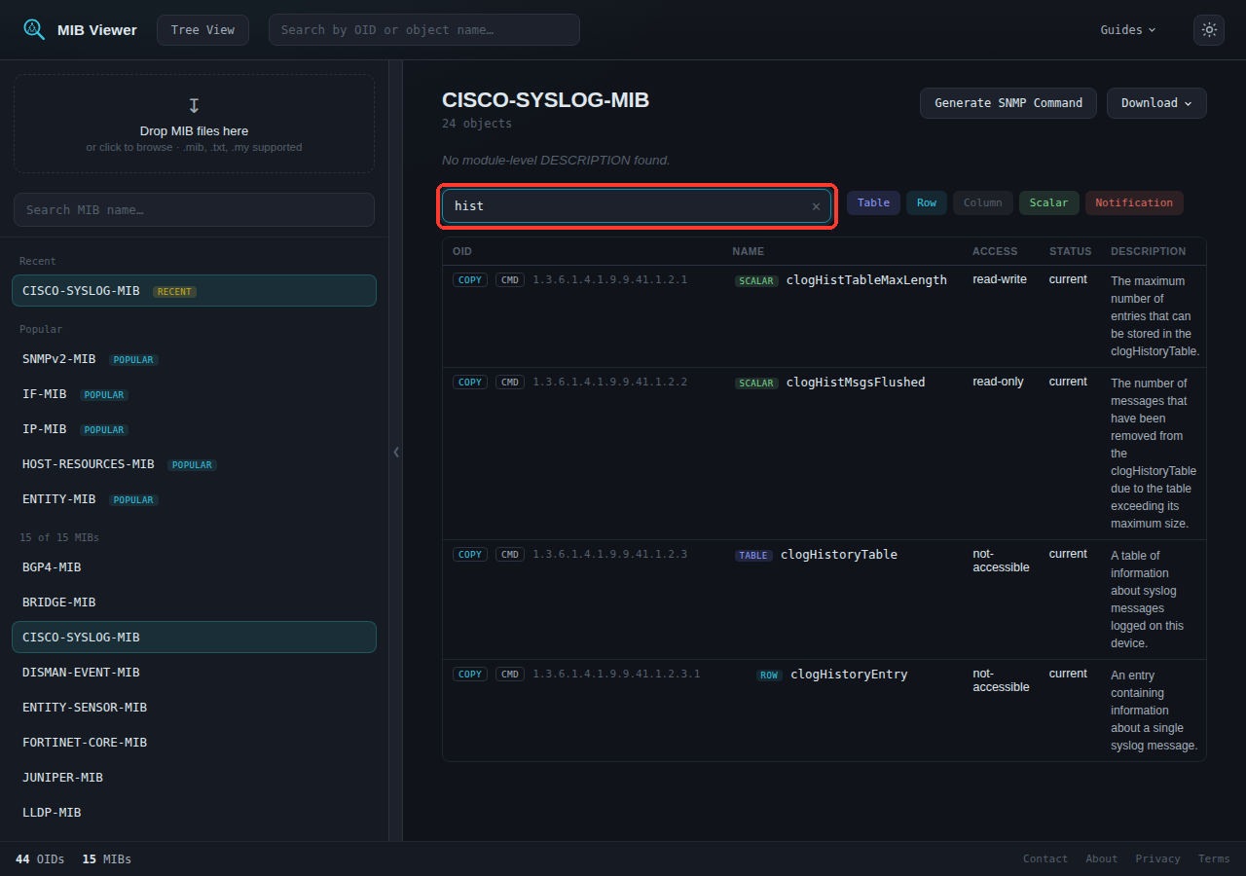Toggle the Scalar type filter
Viewport: 1246px width, 876px height.
pyautogui.click(x=1049, y=203)
